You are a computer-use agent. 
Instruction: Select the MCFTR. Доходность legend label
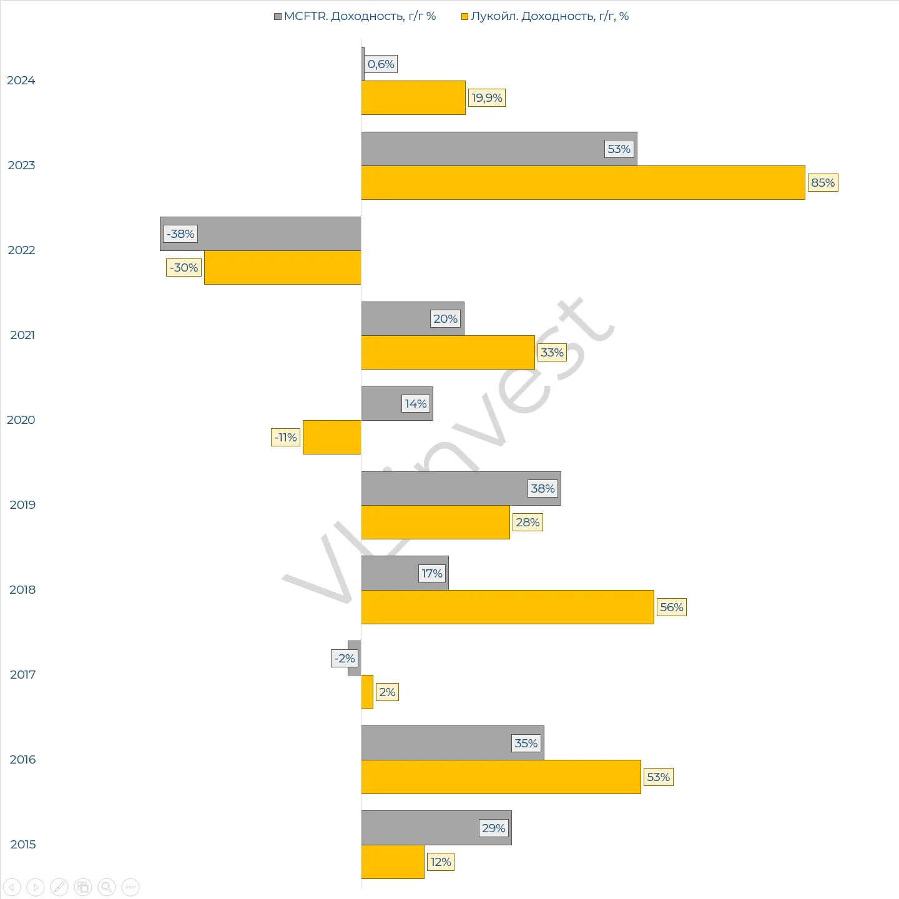360,16
